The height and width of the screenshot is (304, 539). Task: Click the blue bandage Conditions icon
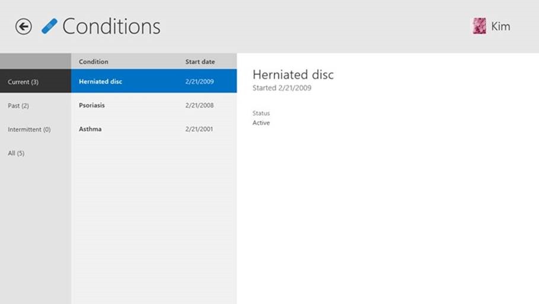coord(50,26)
